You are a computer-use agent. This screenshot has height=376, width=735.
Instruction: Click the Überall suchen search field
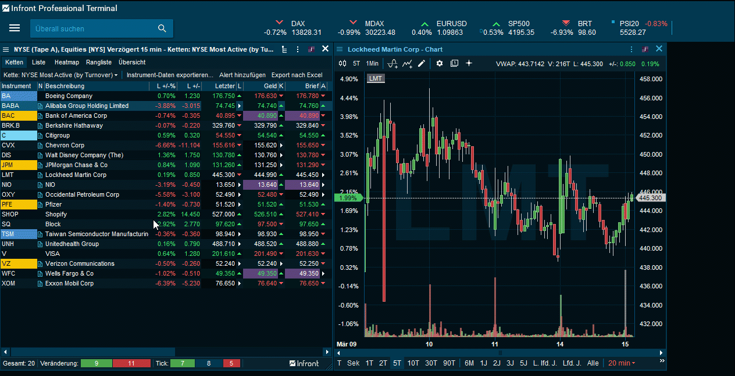[93, 28]
